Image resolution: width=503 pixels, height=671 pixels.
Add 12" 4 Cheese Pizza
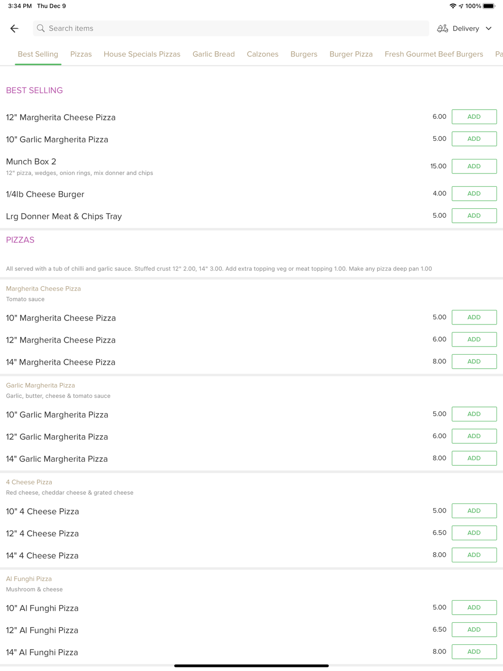474,533
